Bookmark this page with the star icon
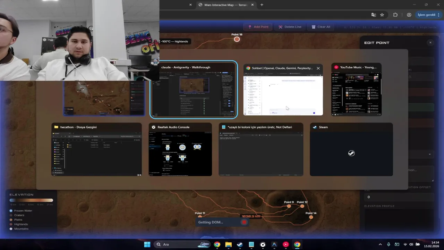 382,15
